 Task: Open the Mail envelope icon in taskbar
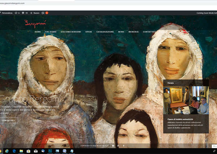coord(36,151)
